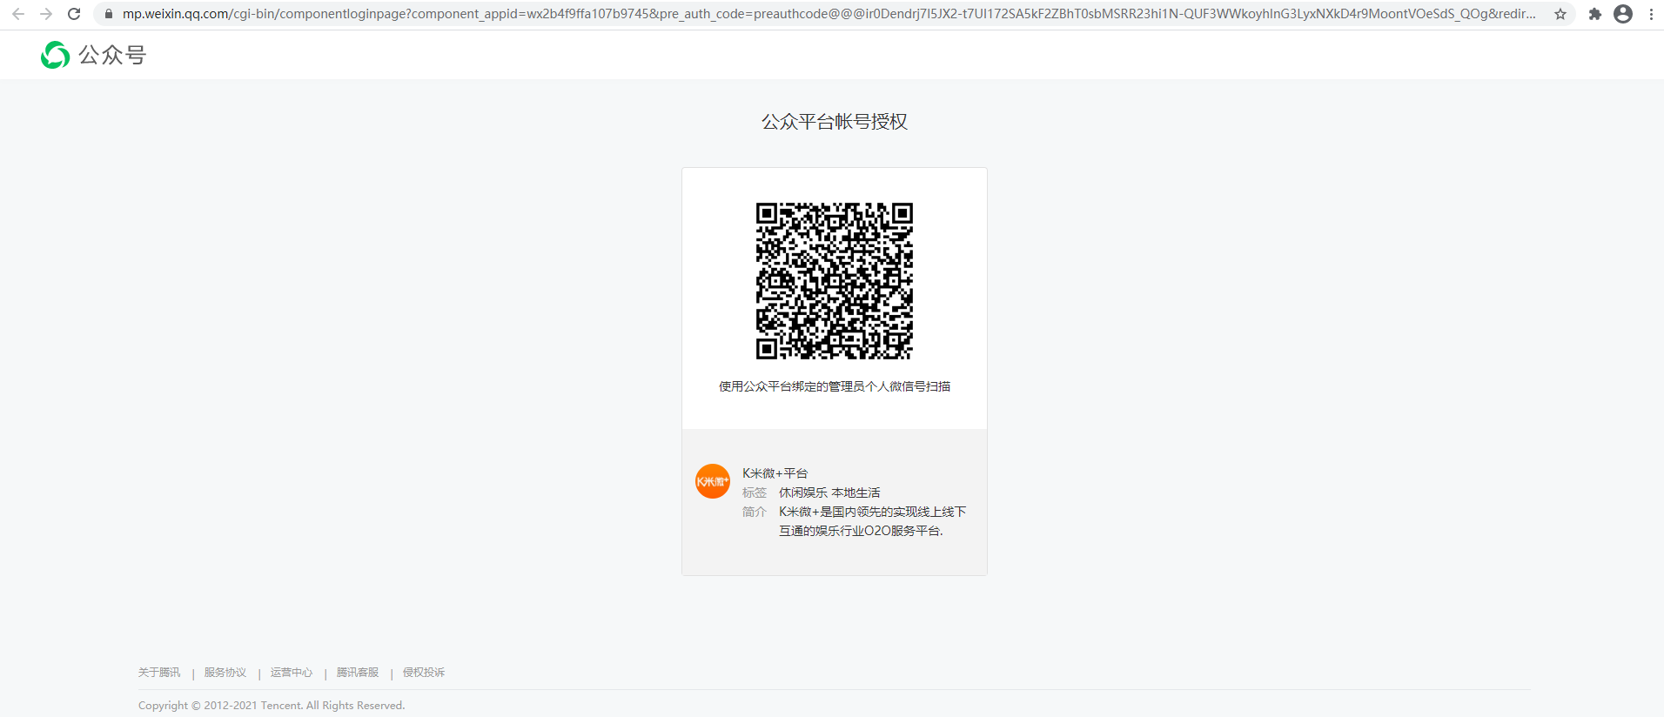Click the Copyright Tencent notice

coord(272,706)
